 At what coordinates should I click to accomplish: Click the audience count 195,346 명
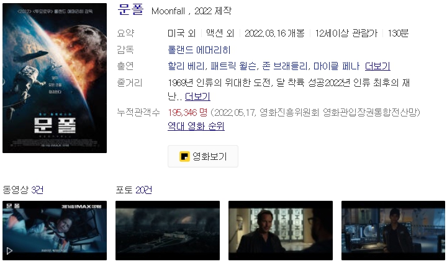click(187, 112)
